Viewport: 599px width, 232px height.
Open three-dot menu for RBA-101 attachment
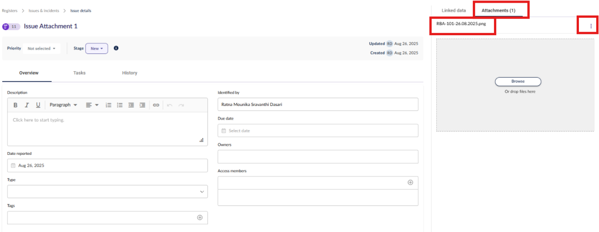[591, 26]
